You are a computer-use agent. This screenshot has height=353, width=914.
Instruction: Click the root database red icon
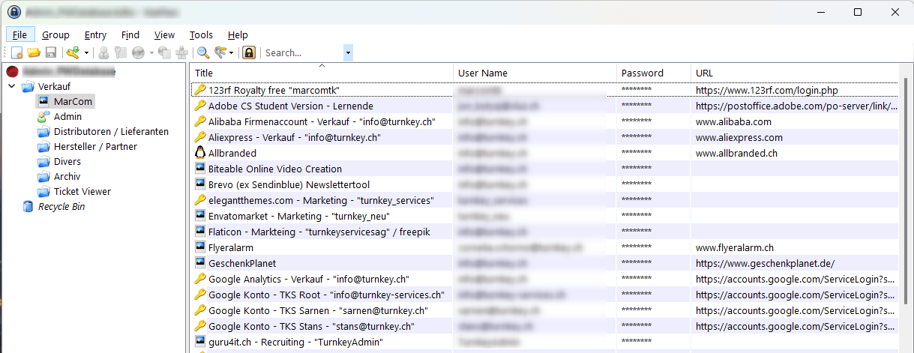[x=12, y=72]
